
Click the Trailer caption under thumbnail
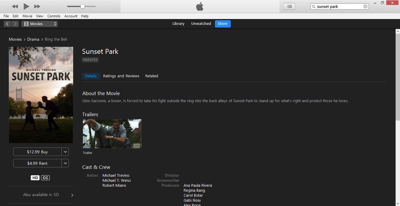(88, 153)
